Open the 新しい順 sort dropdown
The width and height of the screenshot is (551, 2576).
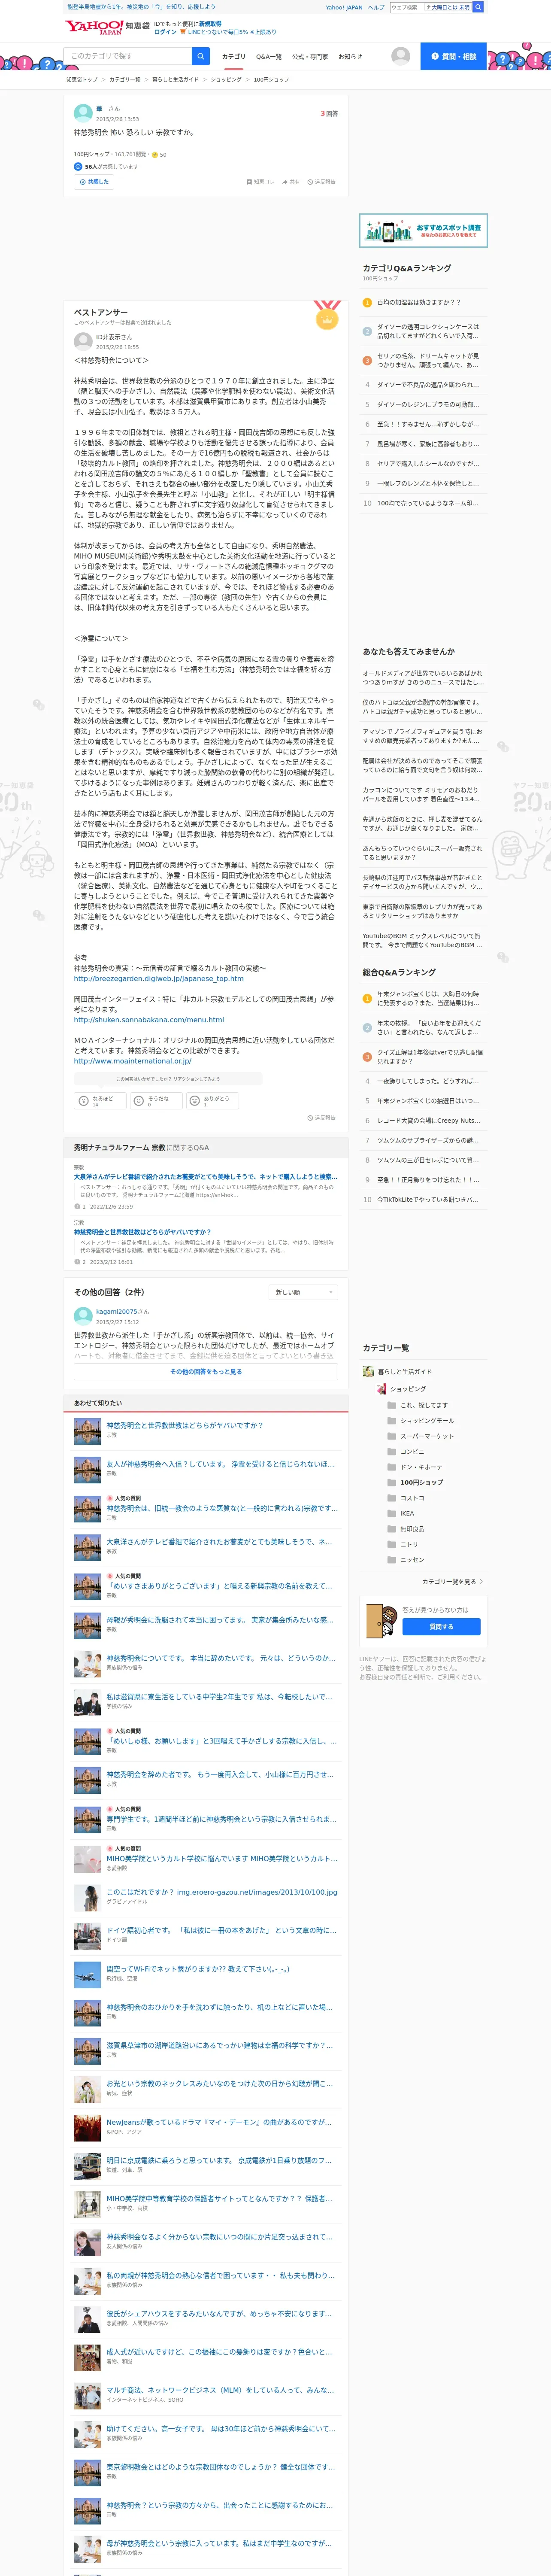pos(304,1292)
